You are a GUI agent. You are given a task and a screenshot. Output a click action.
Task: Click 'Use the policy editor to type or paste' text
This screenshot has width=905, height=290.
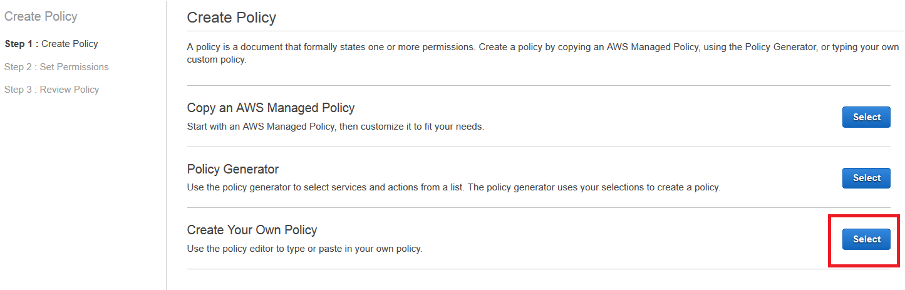(x=305, y=249)
